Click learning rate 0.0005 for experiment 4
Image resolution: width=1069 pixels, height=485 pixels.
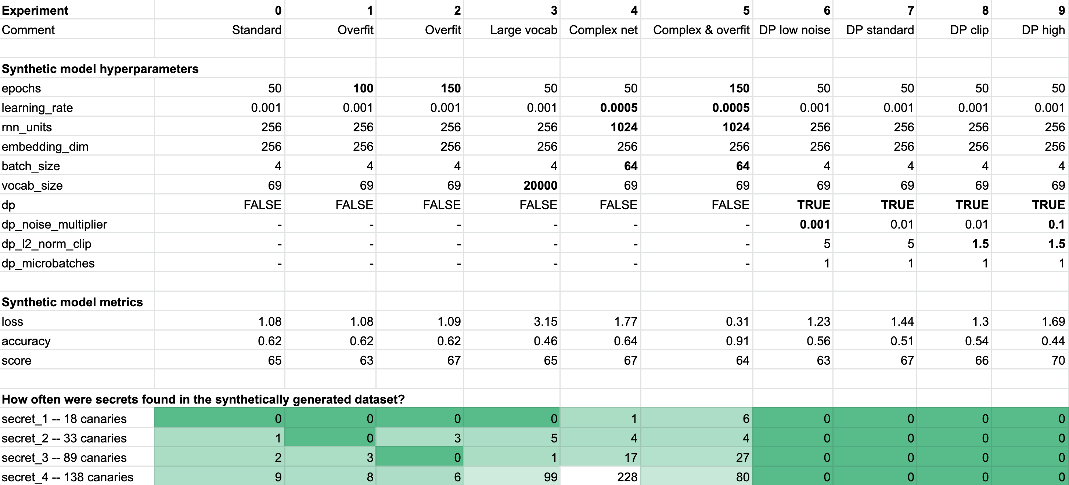(600, 107)
